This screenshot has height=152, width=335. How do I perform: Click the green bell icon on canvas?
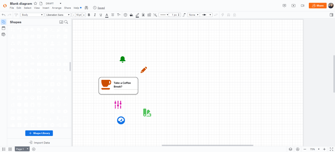click(x=122, y=59)
